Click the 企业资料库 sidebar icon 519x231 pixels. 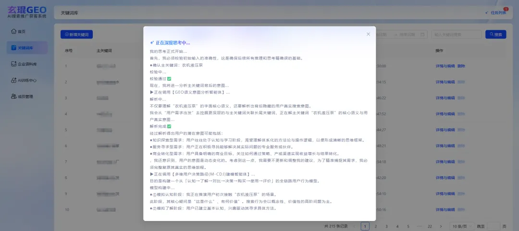point(13,64)
